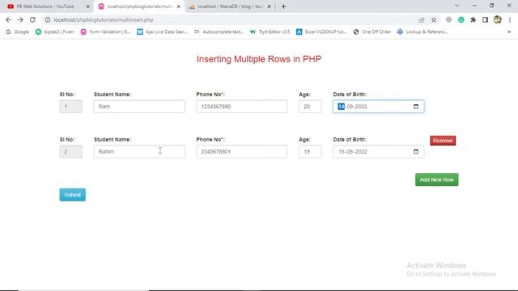Screen dimensions: 518x291
Task: Show more bookmarks chevron
Action: pyautogui.click(x=509, y=32)
